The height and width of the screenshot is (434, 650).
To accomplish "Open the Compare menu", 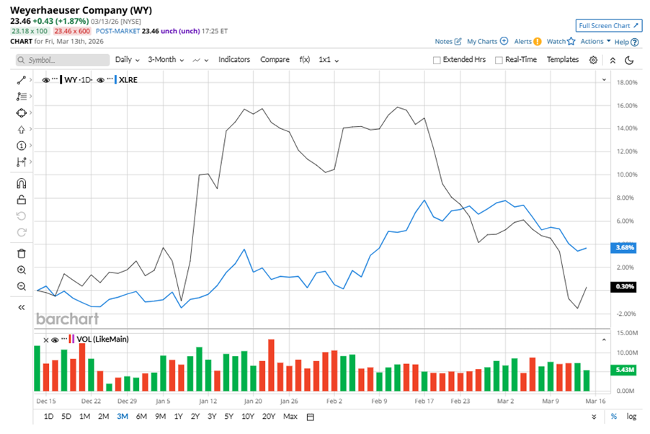I will pos(275,60).
